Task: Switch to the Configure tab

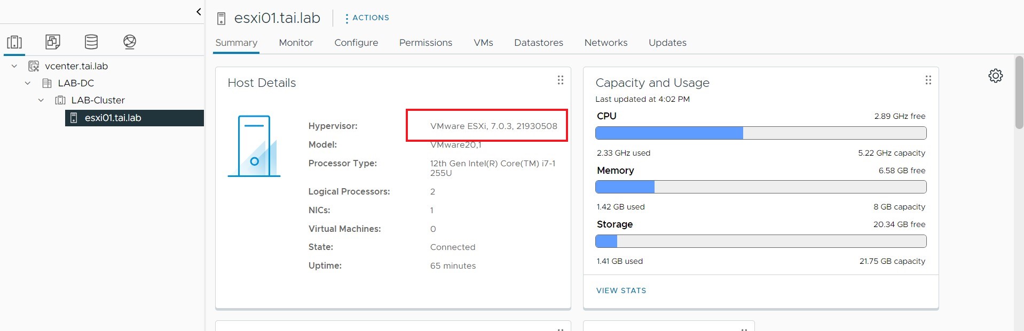Action: [356, 43]
